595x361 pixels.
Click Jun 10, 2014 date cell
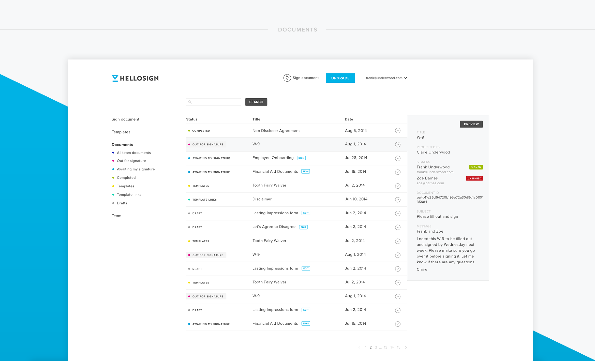(356, 199)
